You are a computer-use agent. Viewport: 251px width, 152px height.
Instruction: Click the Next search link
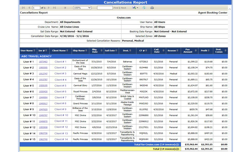pos(123,8)
